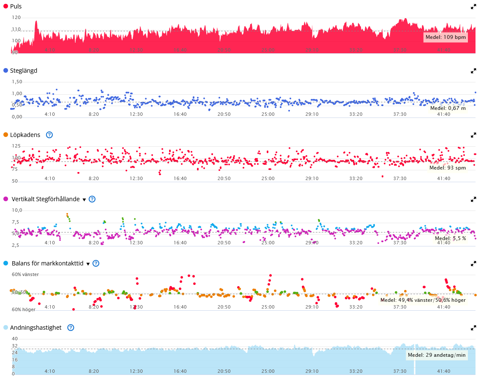481x380 pixels.
Task: Open help for Vertikalt Stegförhållande
Action: tap(92, 199)
